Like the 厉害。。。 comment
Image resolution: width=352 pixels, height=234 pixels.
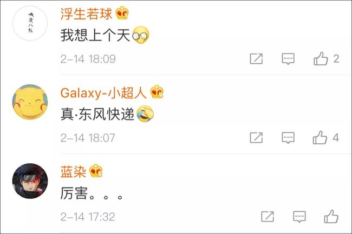tap(331, 216)
